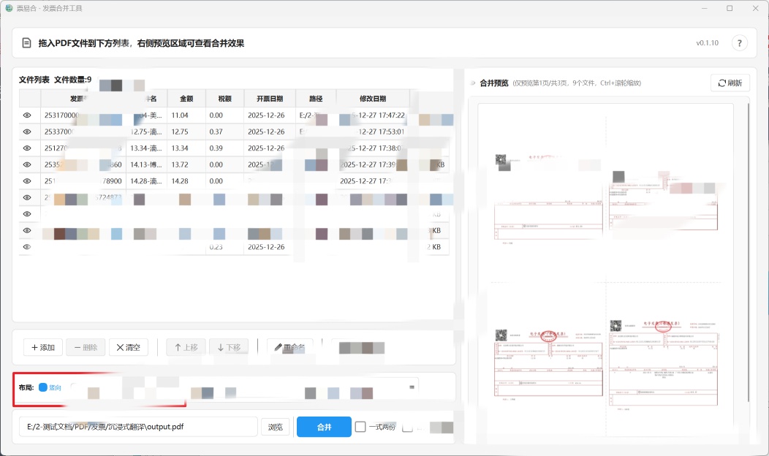Toggle eye icon for the 13.72 invoice row

[x=27, y=164]
